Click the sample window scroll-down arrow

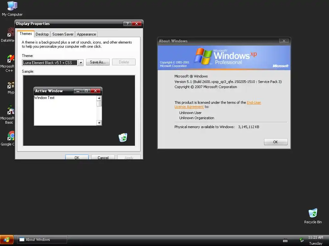pyautogui.click(x=99, y=123)
